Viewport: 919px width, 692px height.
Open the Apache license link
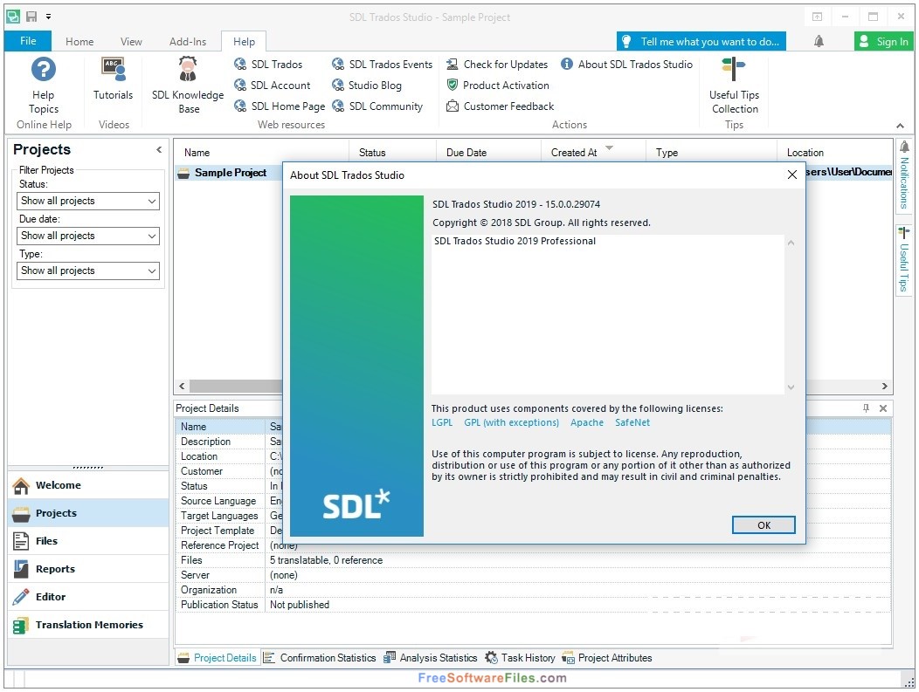tap(587, 422)
